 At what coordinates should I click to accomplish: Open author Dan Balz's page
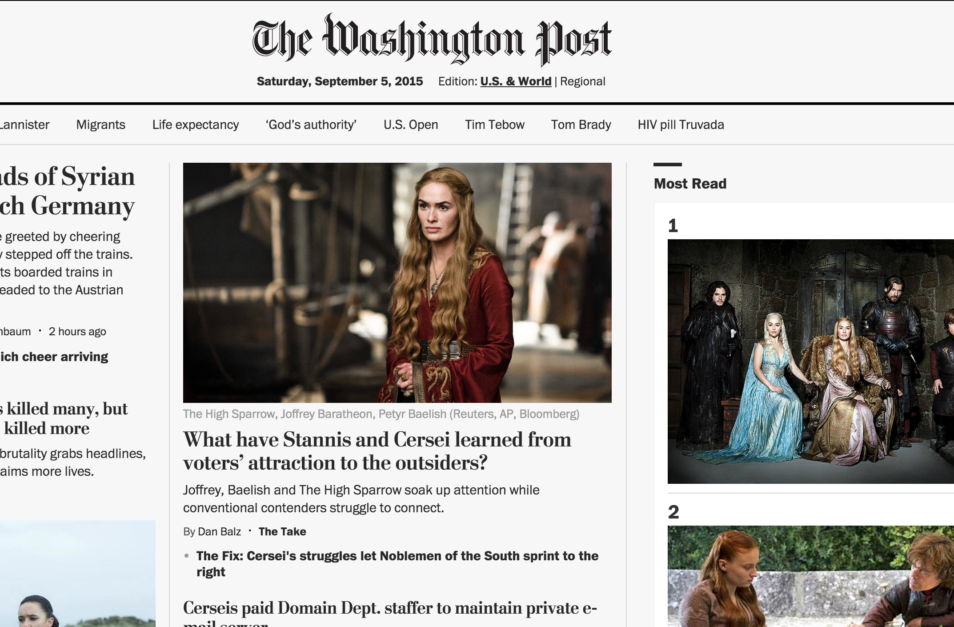[219, 531]
